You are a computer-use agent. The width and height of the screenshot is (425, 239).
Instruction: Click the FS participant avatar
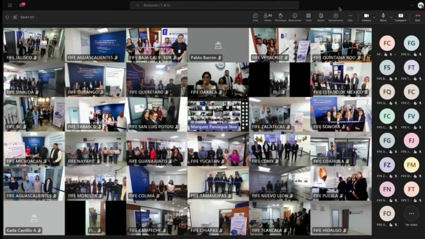click(387, 67)
